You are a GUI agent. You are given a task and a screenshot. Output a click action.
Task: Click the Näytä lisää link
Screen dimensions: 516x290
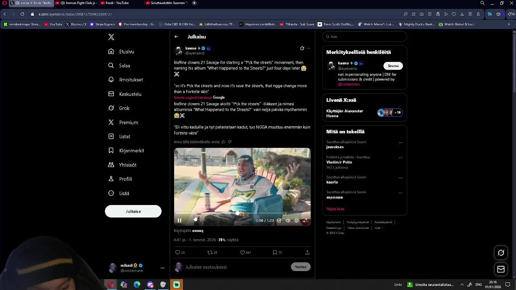tap(335, 209)
